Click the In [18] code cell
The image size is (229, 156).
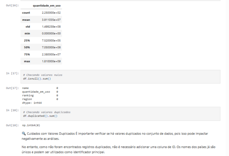120,114
